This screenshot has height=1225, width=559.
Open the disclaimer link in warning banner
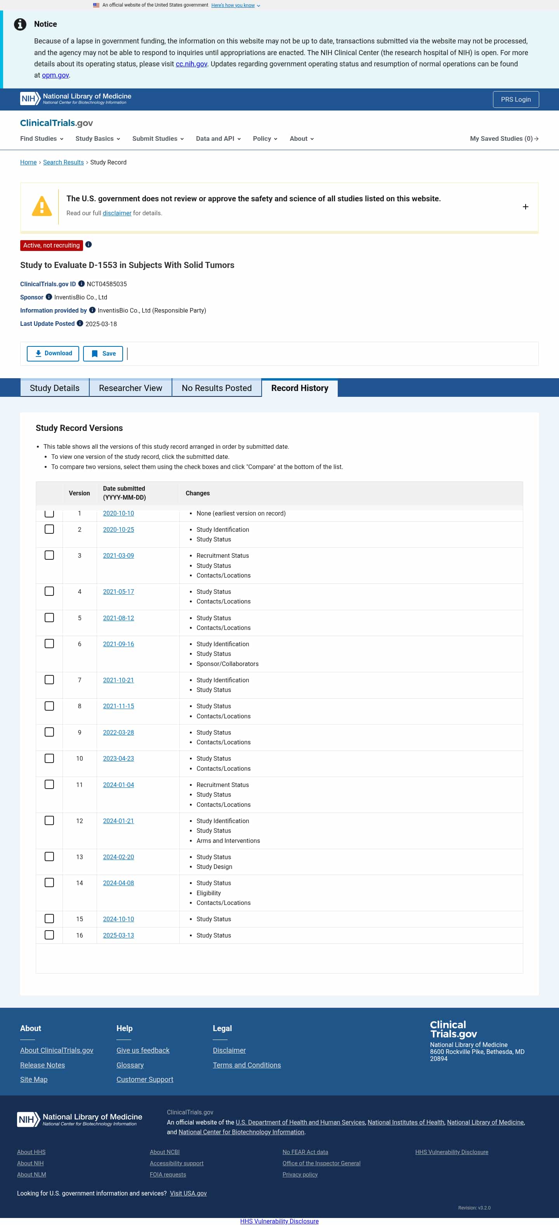click(x=117, y=213)
